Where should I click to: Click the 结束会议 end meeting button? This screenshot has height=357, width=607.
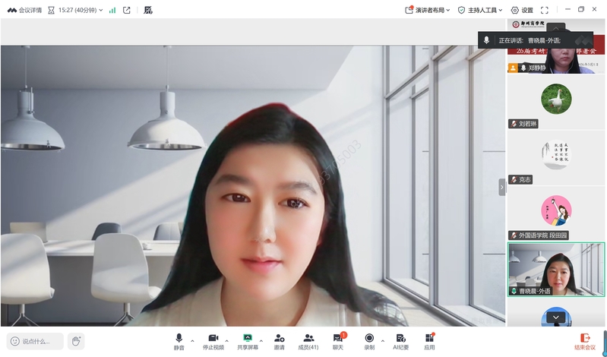click(585, 341)
